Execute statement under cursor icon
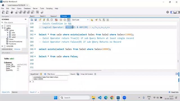 (44, 20)
